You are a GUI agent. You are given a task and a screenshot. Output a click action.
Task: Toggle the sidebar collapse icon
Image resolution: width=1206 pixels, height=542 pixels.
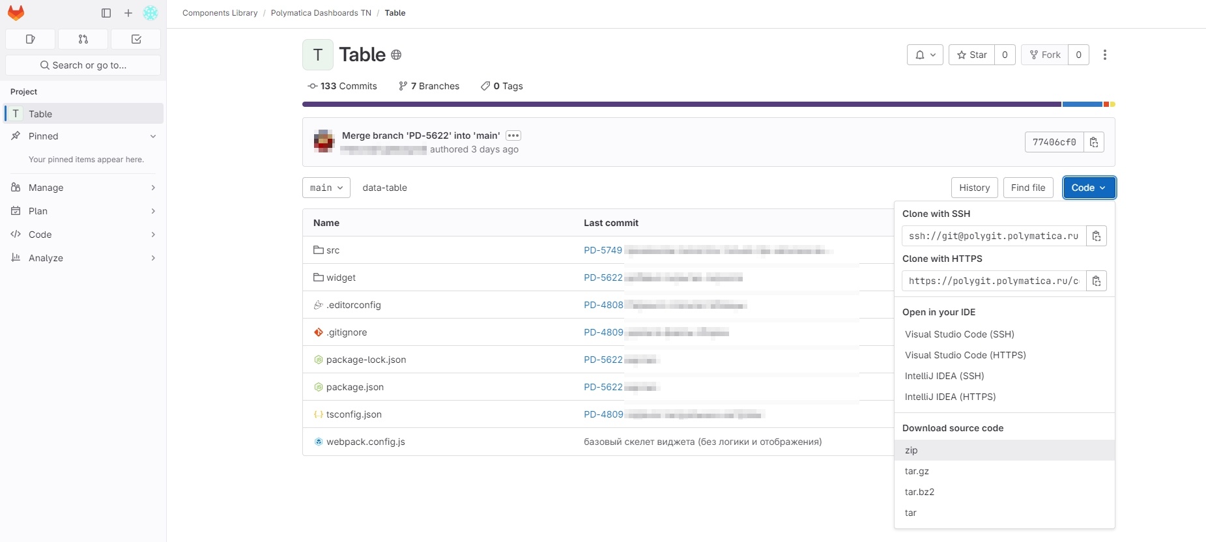[x=106, y=13]
